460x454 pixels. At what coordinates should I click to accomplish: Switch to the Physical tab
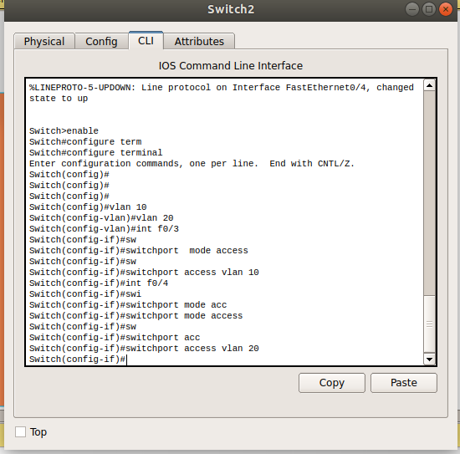[x=44, y=41]
